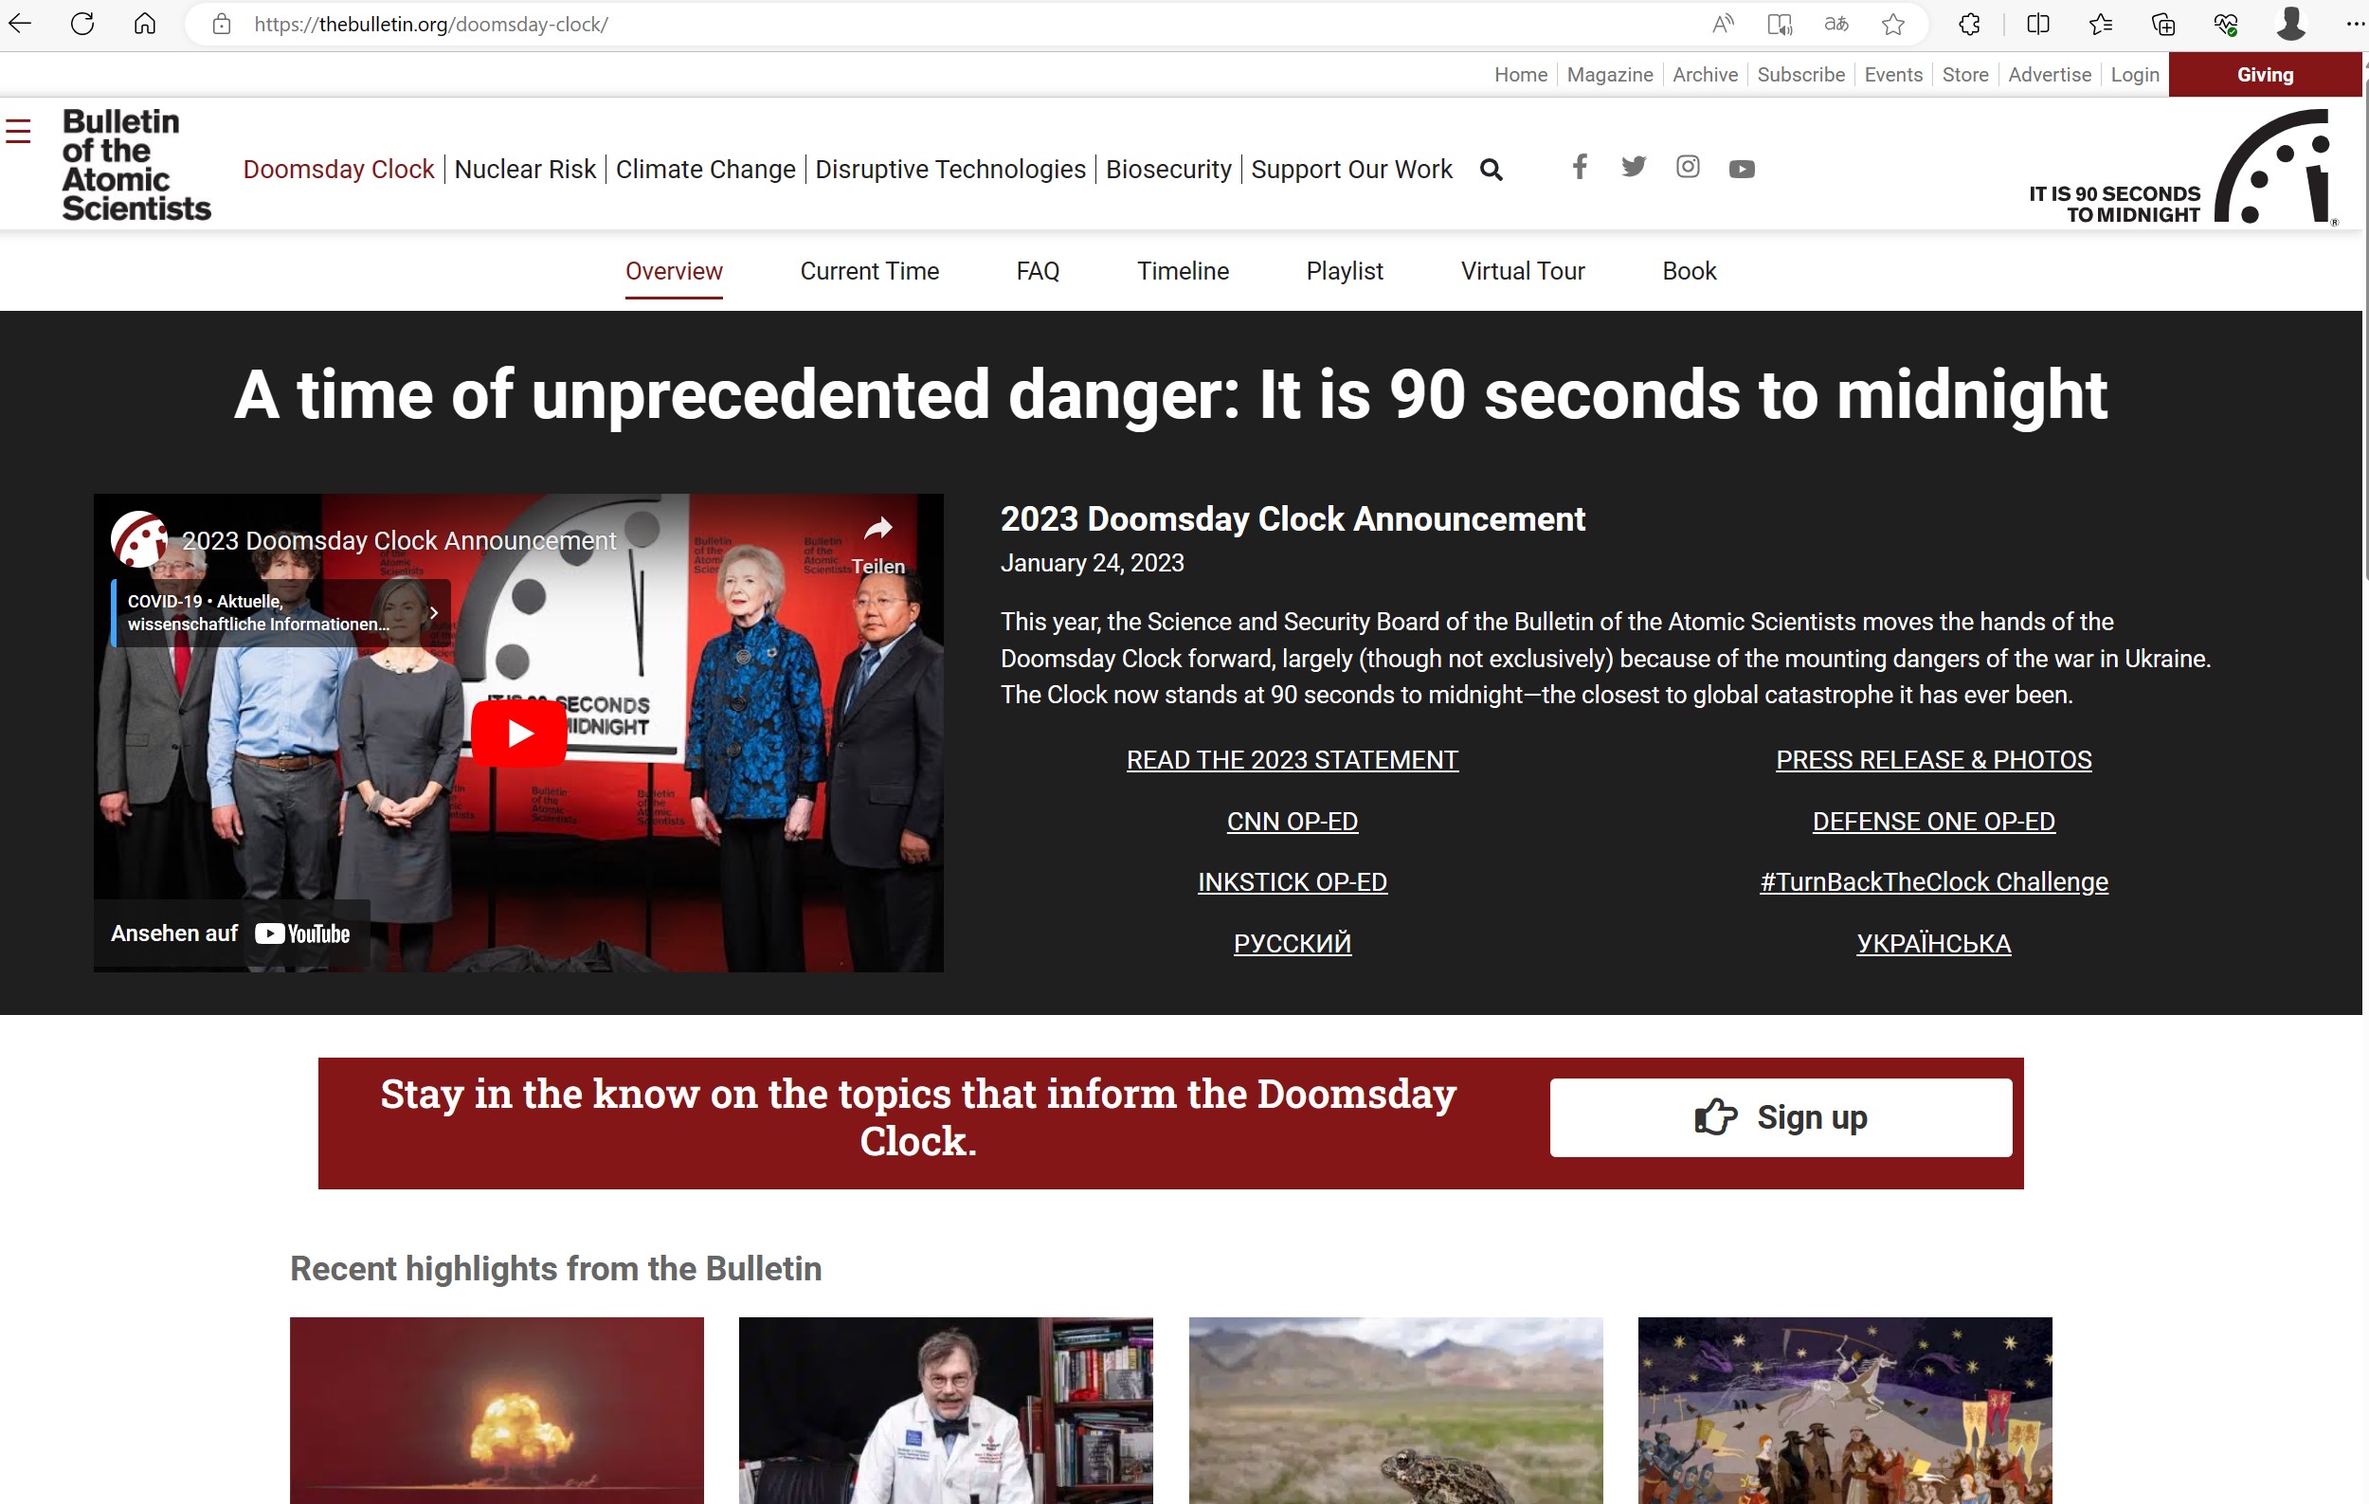Toggle the split screen icon
Image resolution: width=2369 pixels, height=1504 pixels.
click(x=2038, y=24)
